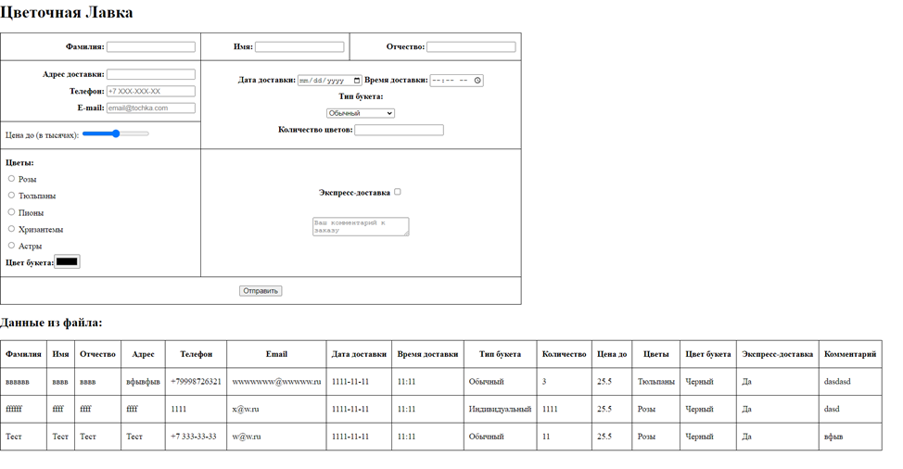Click the phone cell +79998726321
The width and height of the screenshot is (903, 469).
click(x=196, y=382)
